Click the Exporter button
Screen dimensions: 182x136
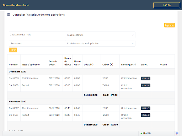[x=170, y=25]
